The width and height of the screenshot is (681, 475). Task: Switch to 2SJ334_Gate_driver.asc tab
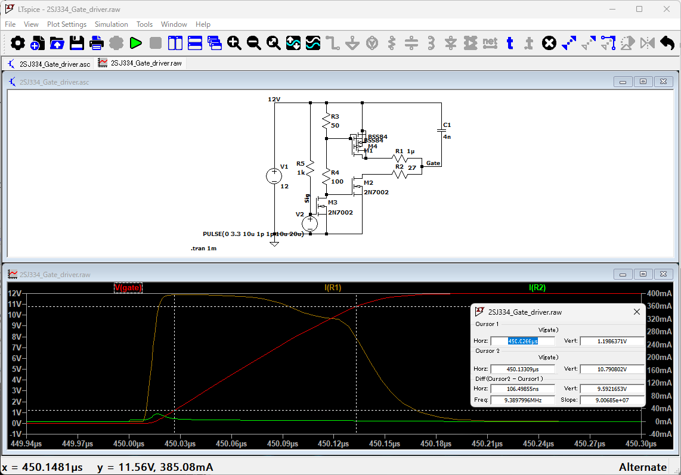click(x=49, y=63)
